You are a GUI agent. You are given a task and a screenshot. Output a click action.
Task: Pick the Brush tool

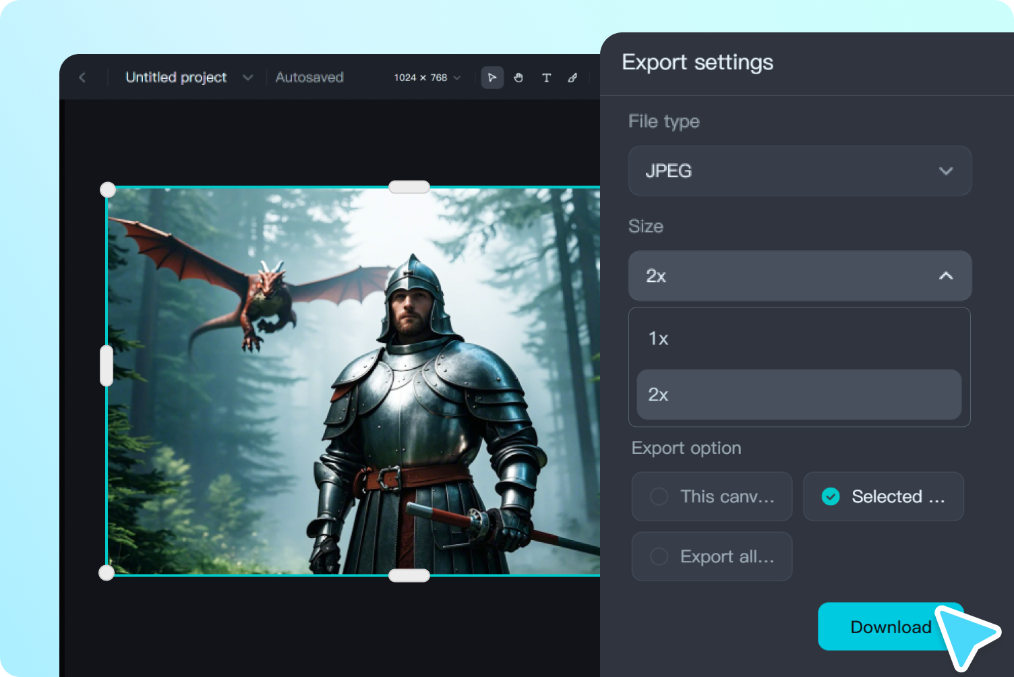pos(572,78)
